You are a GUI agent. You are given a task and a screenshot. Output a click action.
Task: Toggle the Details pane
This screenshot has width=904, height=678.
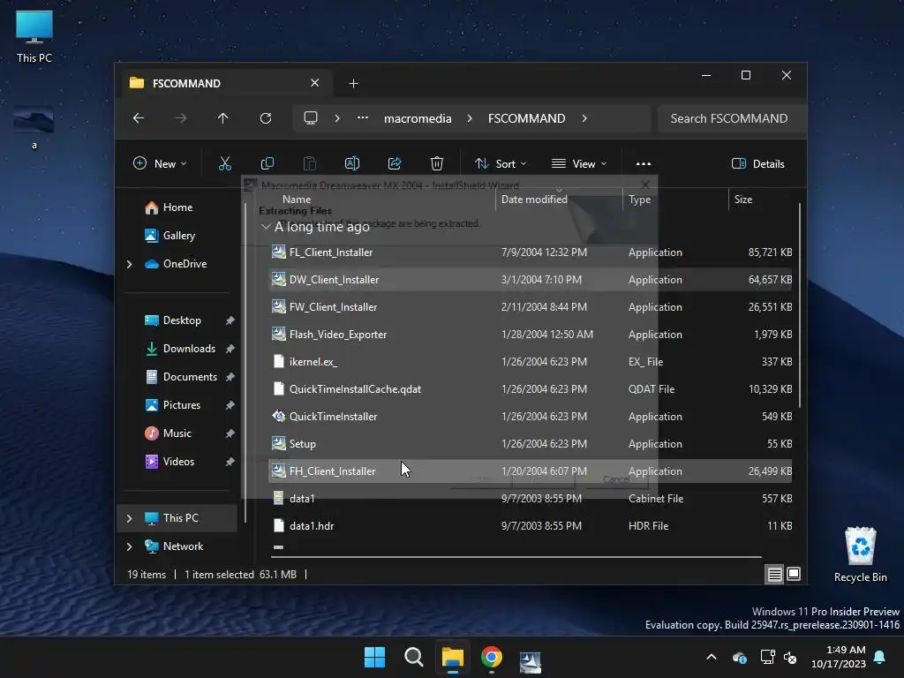[758, 163]
